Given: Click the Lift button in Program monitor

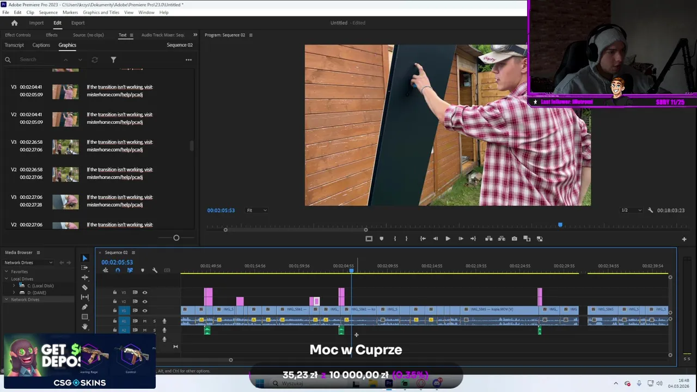Looking at the screenshot, I should [489, 238].
